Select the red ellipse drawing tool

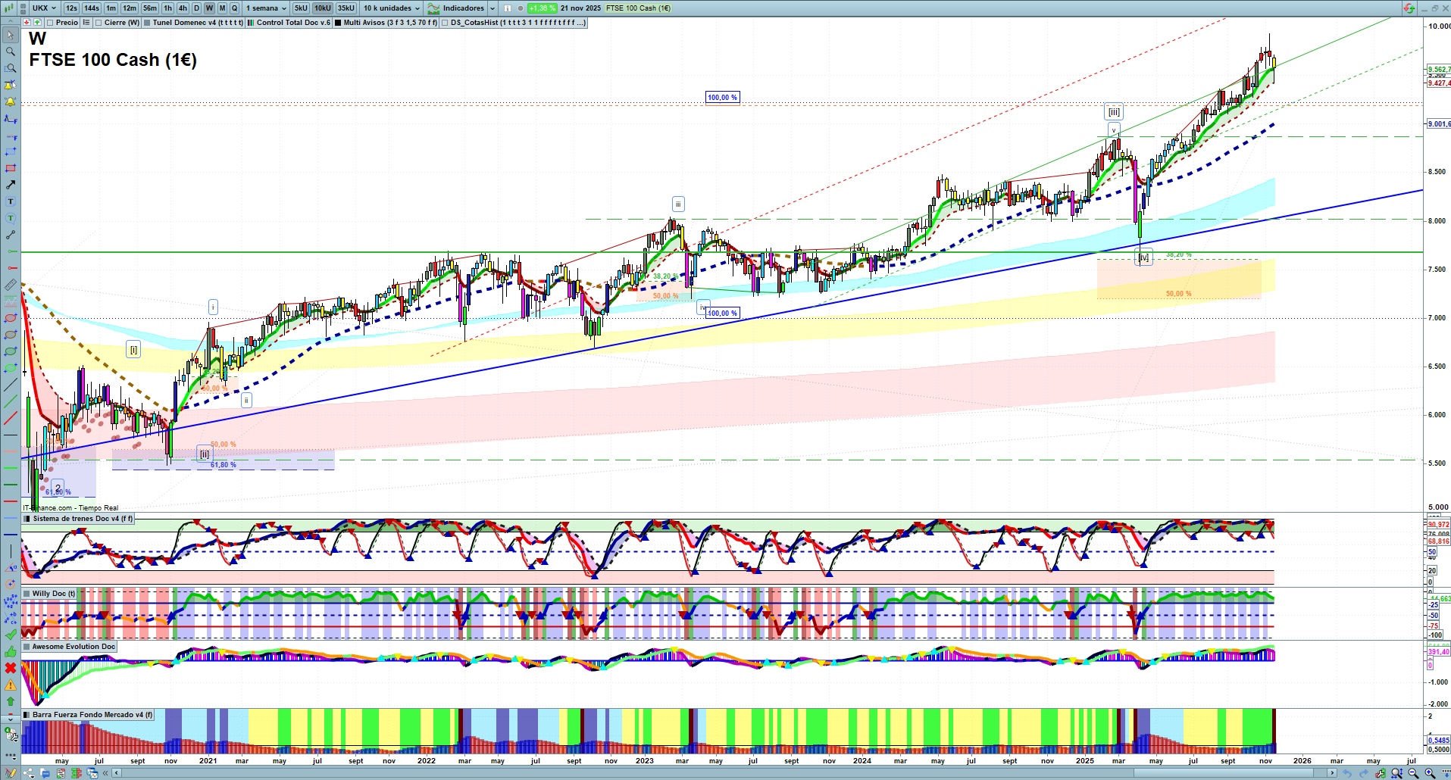11,318
